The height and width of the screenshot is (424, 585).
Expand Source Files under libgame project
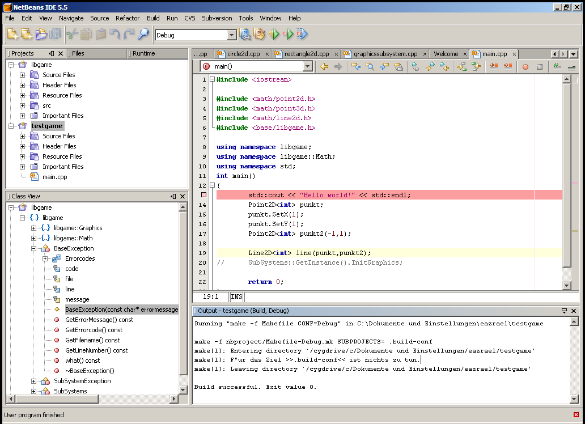[22, 75]
